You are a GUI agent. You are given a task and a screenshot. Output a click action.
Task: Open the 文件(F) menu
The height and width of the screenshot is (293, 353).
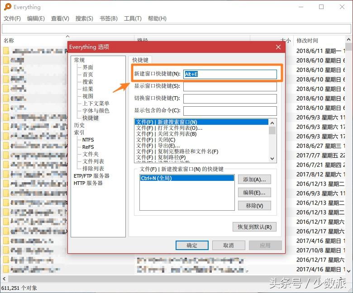[x=12, y=19]
